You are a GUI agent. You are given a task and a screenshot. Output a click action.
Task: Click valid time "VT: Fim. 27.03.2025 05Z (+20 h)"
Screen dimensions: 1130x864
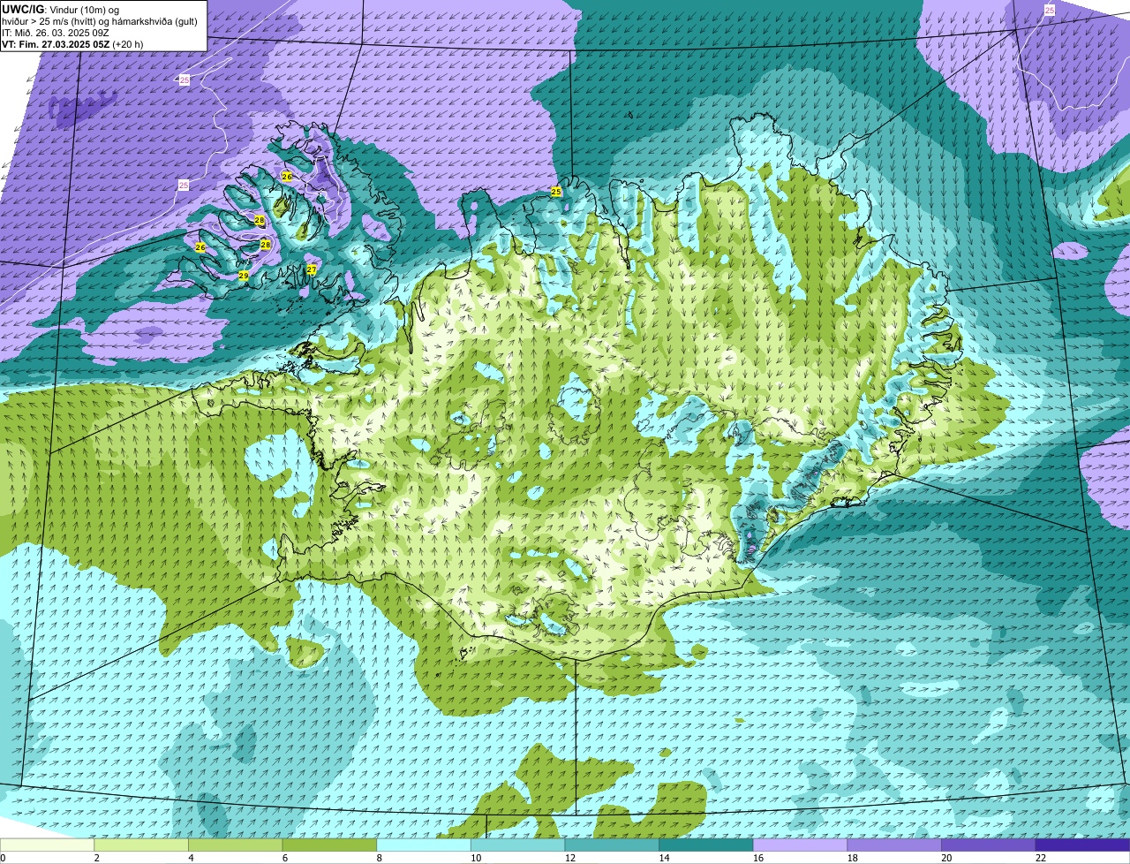pos(72,43)
